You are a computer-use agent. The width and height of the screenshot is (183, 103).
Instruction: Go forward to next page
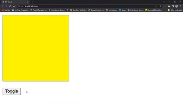[6, 6]
